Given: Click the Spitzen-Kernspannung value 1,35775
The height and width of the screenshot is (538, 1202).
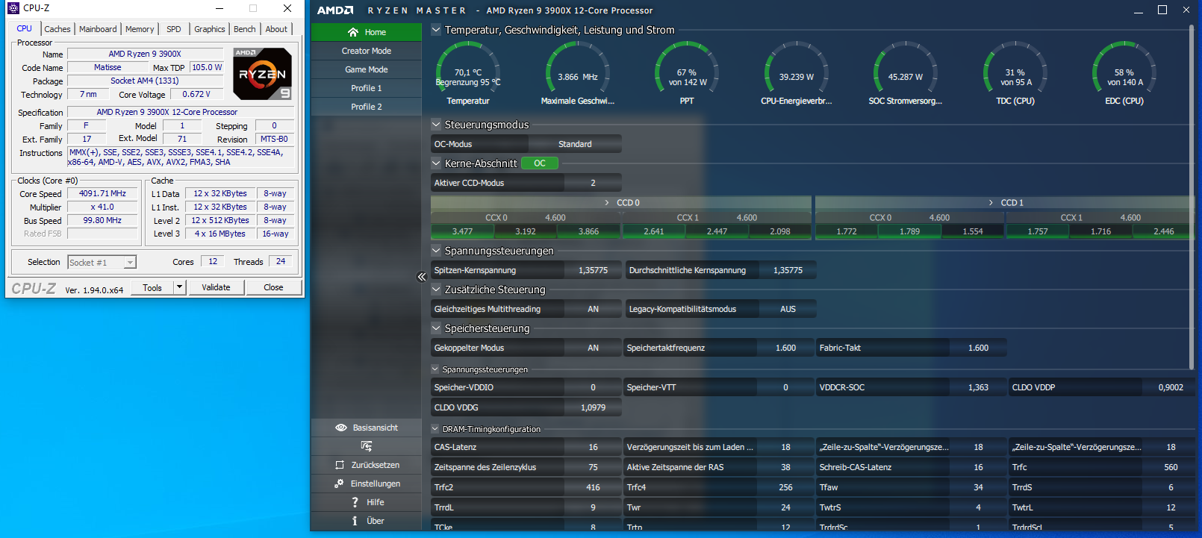Looking at the screenshot, I should [593, 270].
